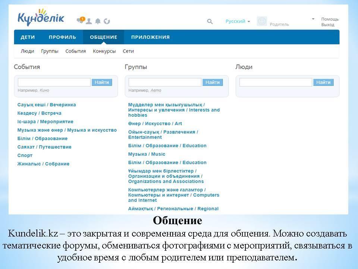
Task: Open the Русский language dropdown
Action: (x=238, y=21)
